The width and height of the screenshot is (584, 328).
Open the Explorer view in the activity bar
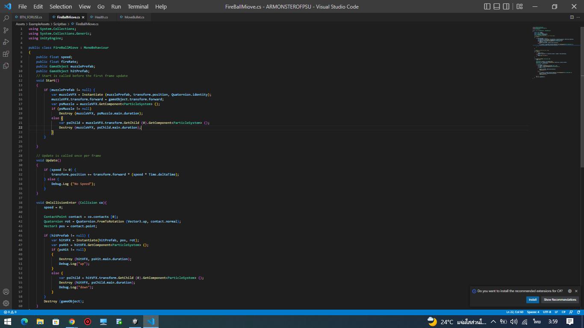pos(6,66)
